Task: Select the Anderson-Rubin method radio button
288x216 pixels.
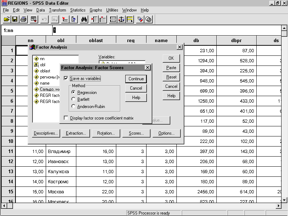Action: [73, 106]
